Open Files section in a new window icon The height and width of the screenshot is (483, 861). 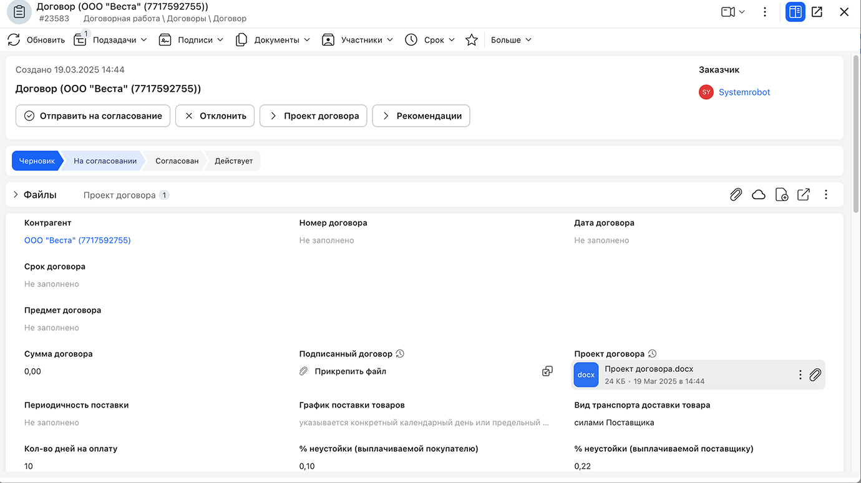803,194
